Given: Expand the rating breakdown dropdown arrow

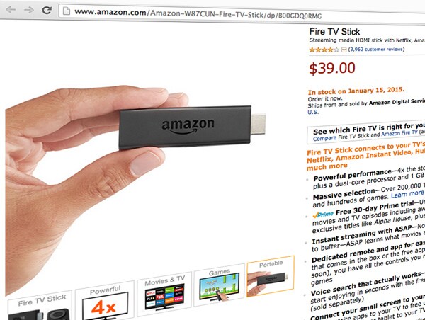Looking at the screenshot, I should tap(344, 50).
